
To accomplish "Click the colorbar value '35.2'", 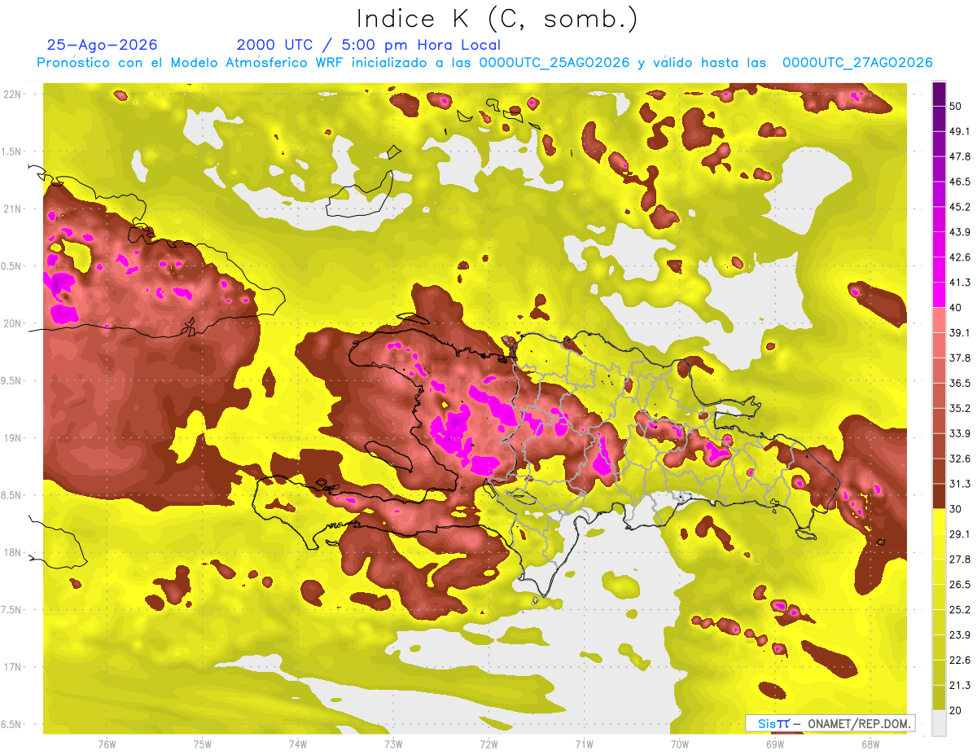I will (x=961, y=408).
